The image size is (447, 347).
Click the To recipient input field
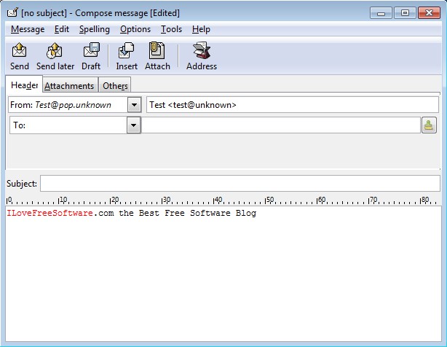pos(281,125)
